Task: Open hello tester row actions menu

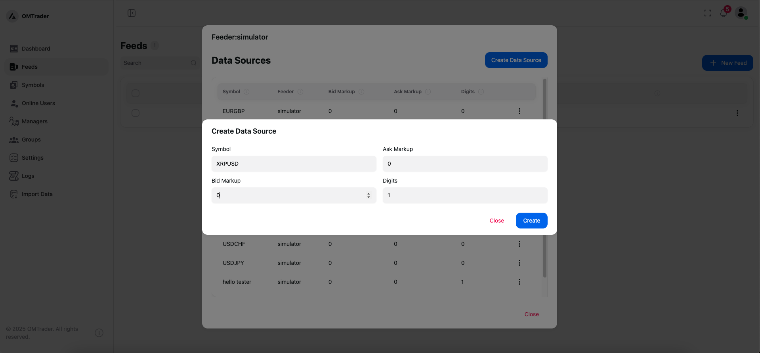Action: coord(519,282)
